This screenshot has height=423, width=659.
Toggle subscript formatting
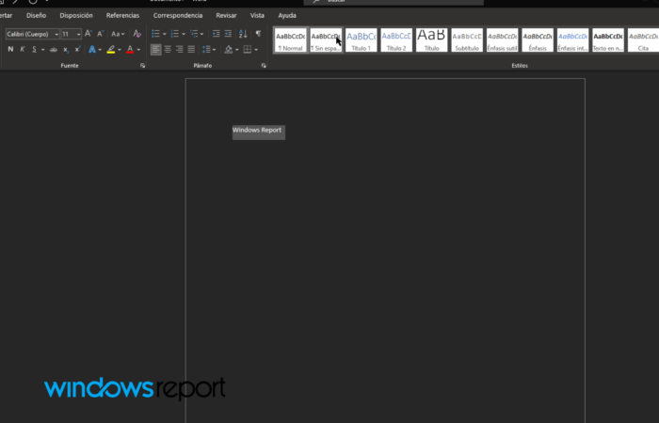pos(66,50)
